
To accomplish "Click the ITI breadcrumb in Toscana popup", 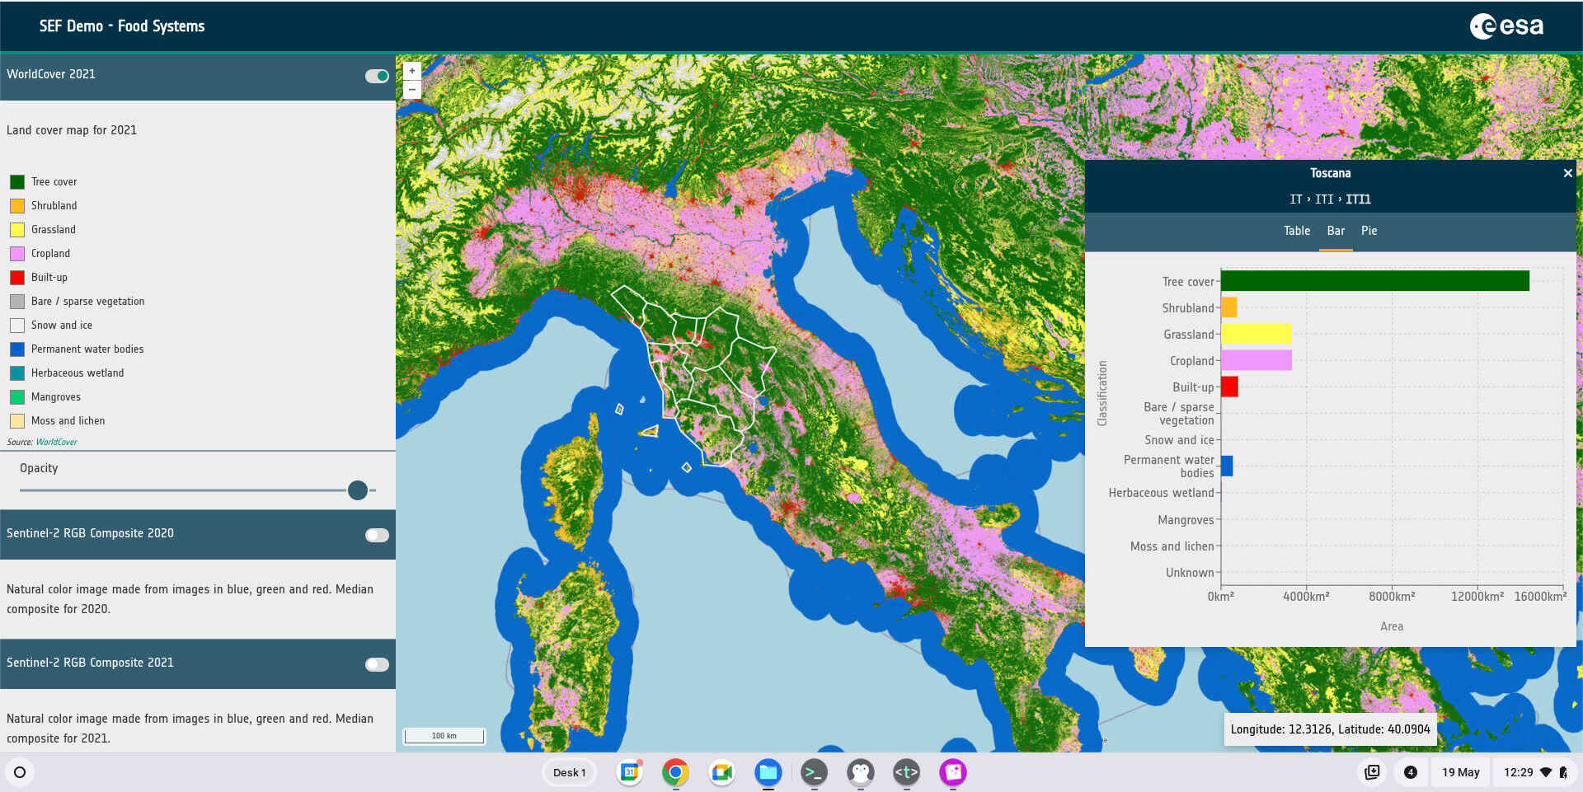I will pos(1323,199).
